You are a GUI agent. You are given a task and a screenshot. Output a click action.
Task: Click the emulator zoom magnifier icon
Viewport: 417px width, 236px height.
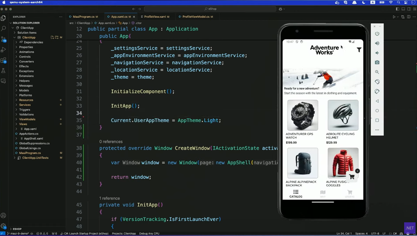(x=377, y=72)
